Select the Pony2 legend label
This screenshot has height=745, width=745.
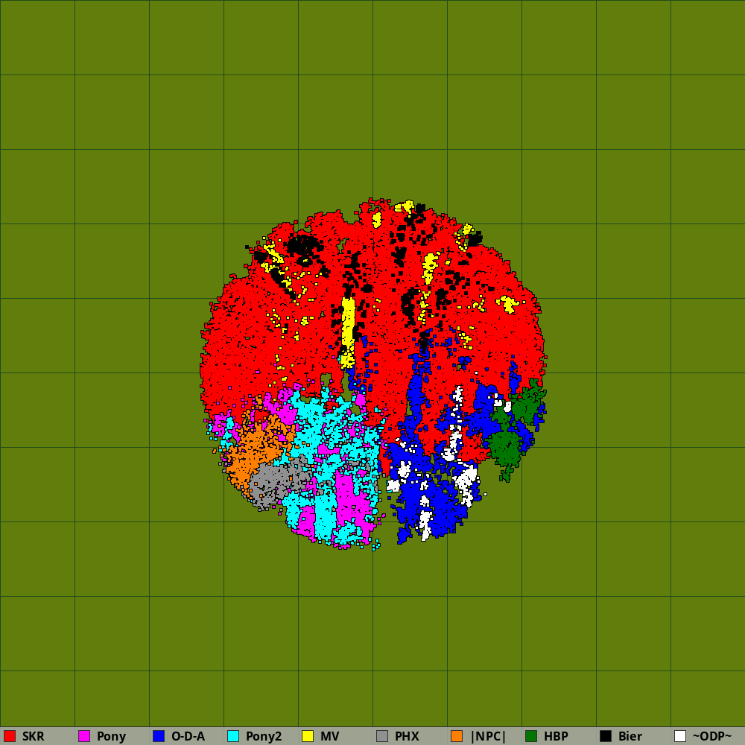click(264, 737)
